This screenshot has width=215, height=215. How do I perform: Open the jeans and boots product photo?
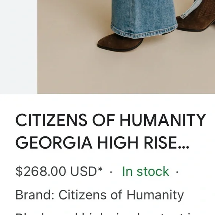point(126,47)
